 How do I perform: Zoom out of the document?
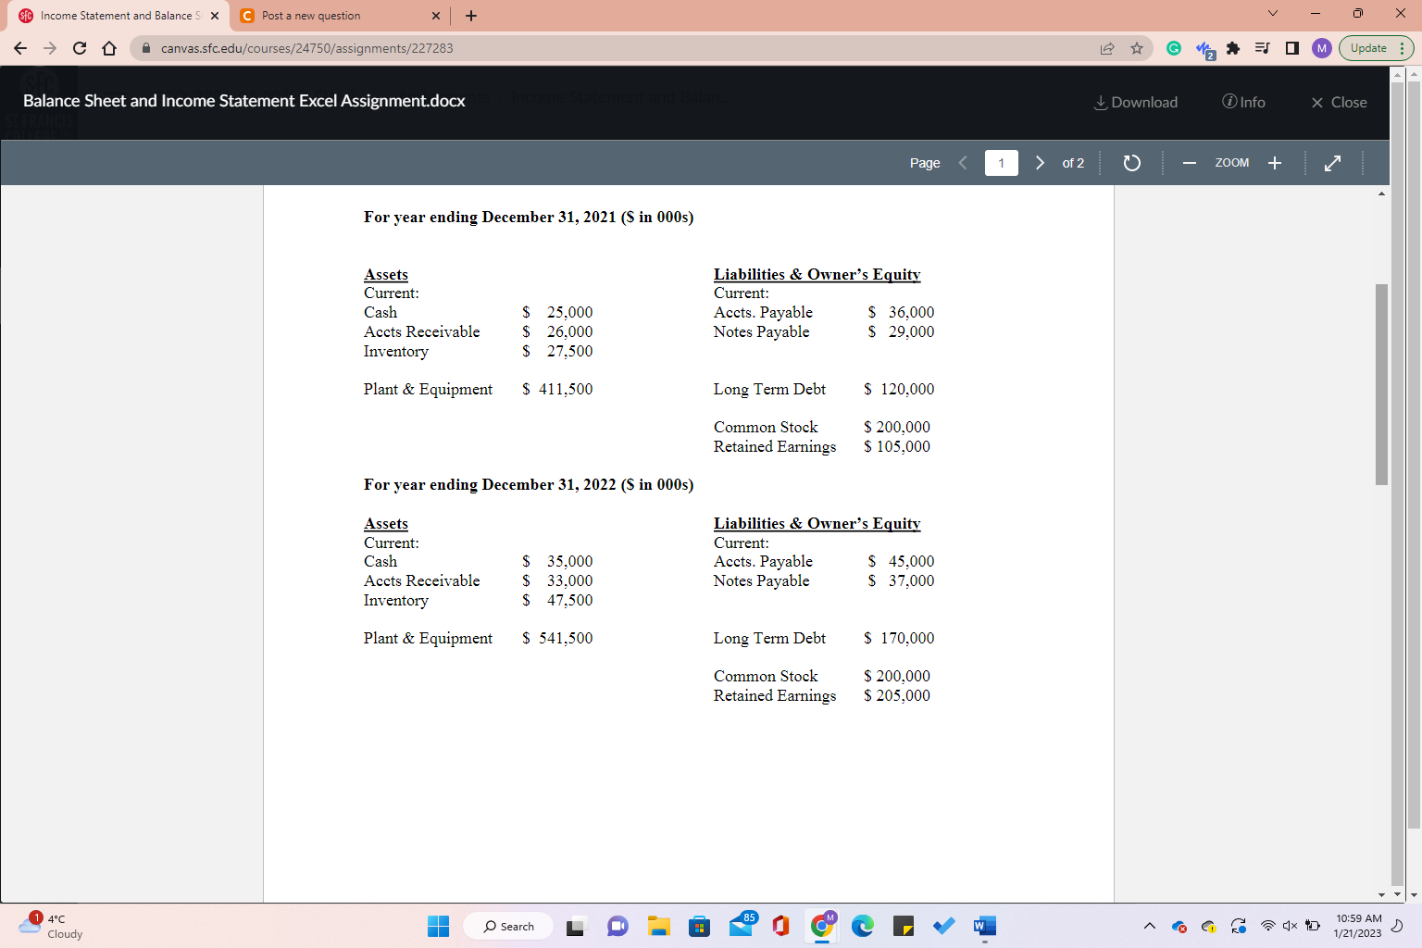pos(1189,162)
